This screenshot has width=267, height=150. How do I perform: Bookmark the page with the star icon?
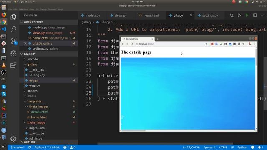pos(207,44)
